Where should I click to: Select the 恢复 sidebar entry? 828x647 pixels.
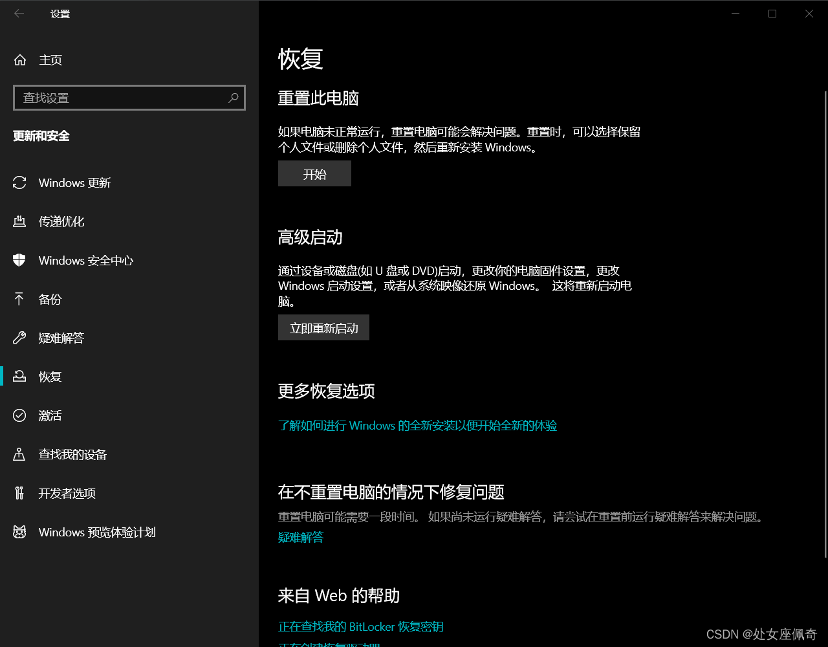click(x=129, y=377)
